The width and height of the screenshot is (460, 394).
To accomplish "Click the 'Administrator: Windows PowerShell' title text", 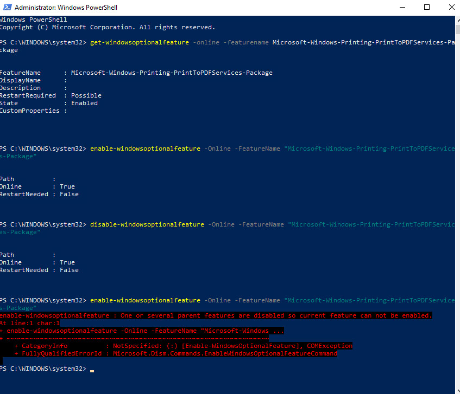I will click(x=66, y=8).
